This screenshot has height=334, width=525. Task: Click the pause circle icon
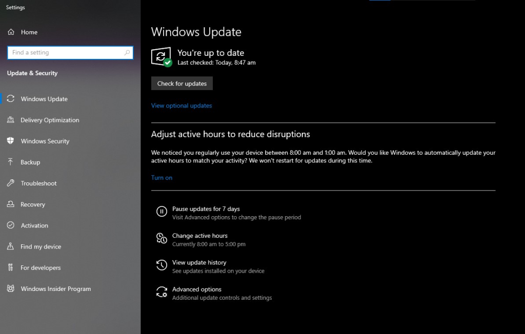coord(161,212)
